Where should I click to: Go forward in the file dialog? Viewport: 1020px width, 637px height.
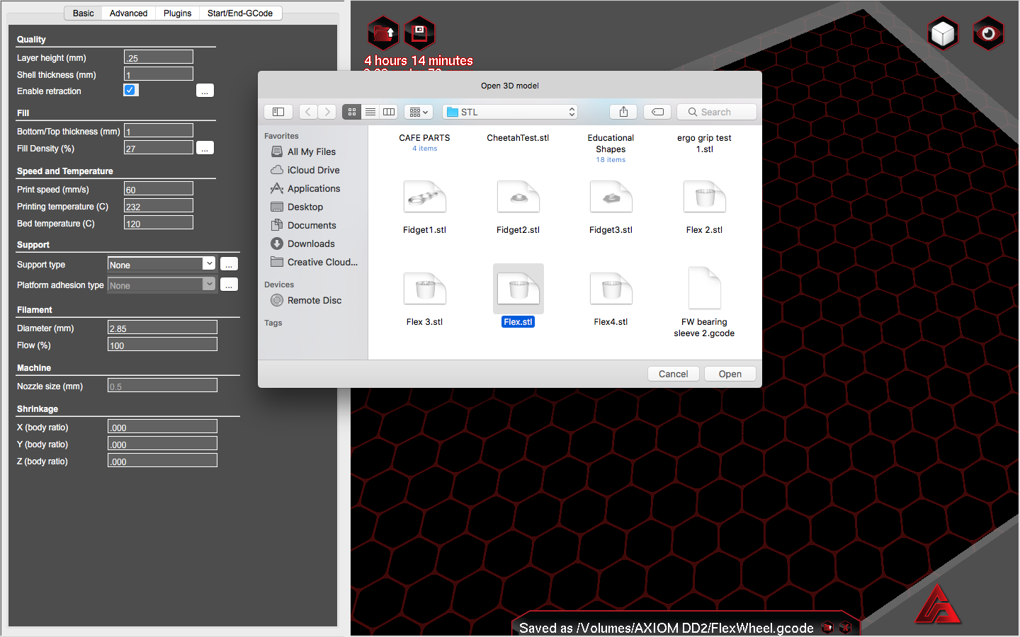327,112
